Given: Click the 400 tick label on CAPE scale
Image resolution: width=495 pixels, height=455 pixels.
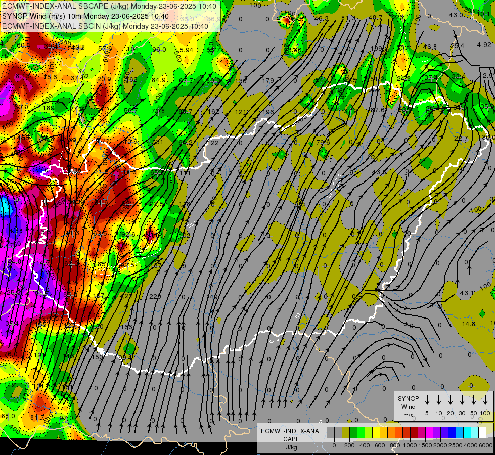Looking at the screenshot, I should 365,445.
